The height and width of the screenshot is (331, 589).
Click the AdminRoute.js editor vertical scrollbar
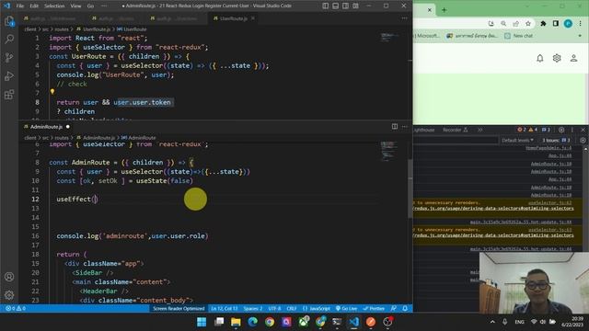coord(410,188)
